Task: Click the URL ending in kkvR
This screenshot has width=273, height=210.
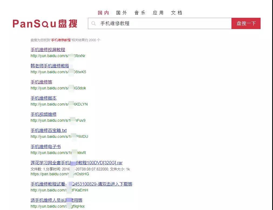Action: click(58, 153)
